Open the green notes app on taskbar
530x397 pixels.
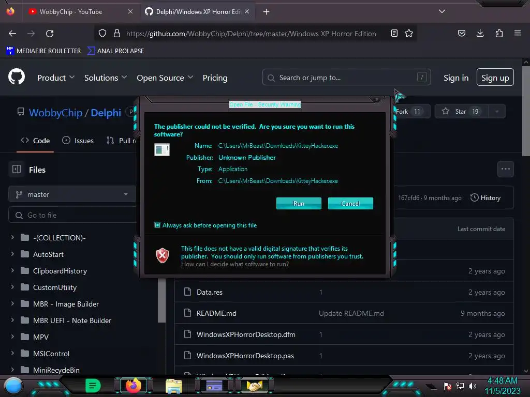pos(93,386)
